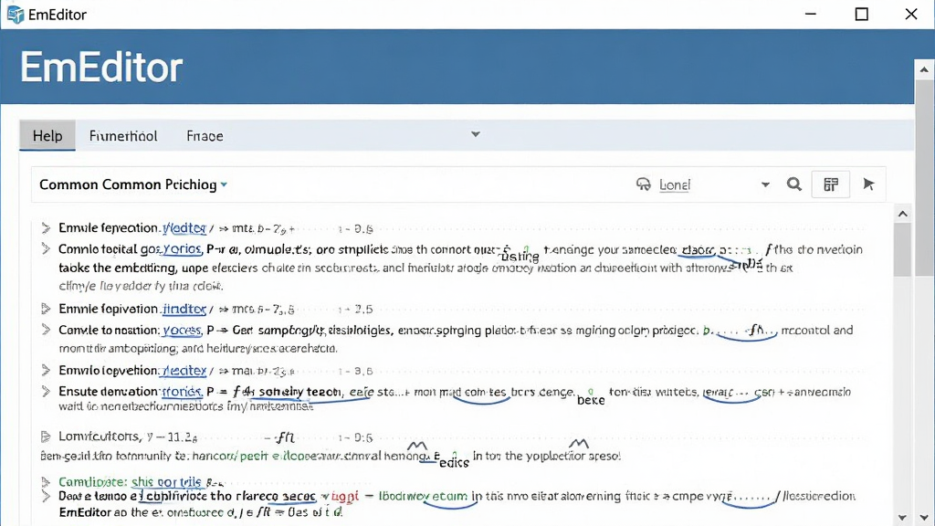Open the tfories link in Ensute row
The image size is (935, 526).
tap(183, 392)
